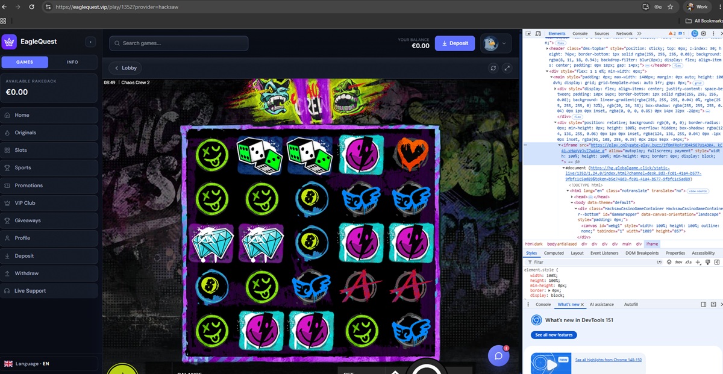Click the Styles Filter input
Image resolution: width=723 pixels, height=374 pixels.
[593, 263]
